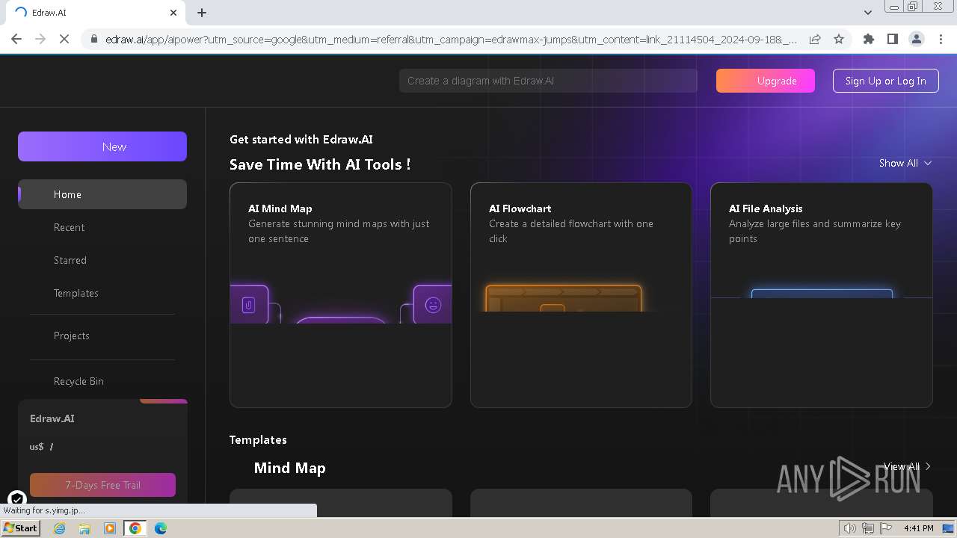Open the Windows Start menu
This screenshot has height=538, width=957.
pyautogui.click(x=20, y=528)
